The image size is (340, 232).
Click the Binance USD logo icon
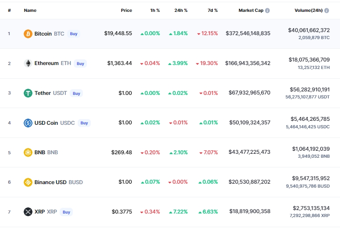(x=28, y=182)
